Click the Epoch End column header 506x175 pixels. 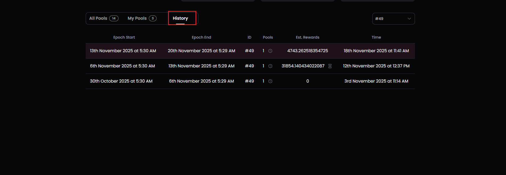point(201,37)
